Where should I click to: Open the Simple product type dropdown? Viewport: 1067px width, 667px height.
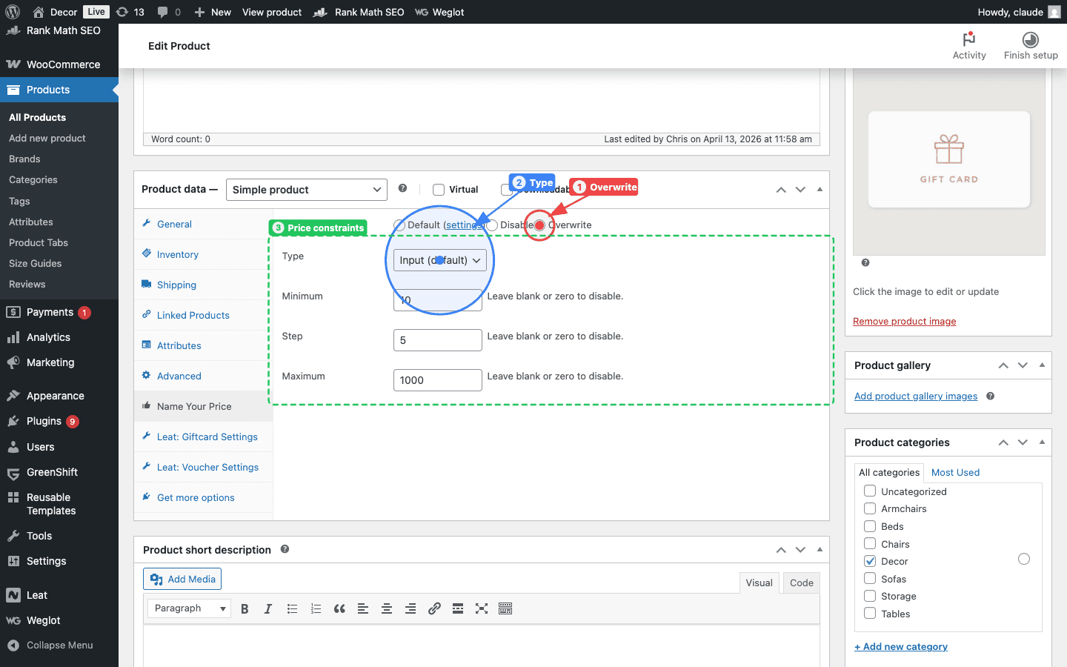[307, 190]
